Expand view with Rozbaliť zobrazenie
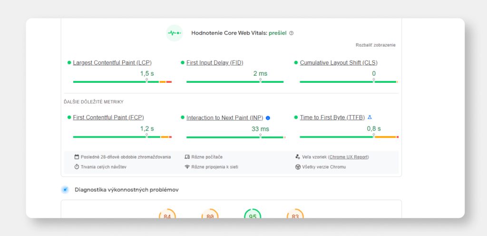487x236 pixels. click(375, 45)
